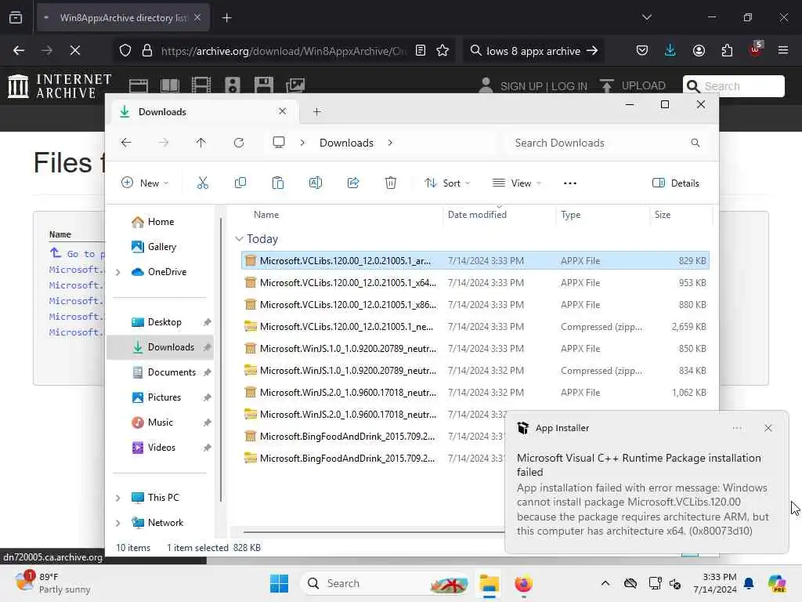The image size is (802, 602).
Task: Open the Firefox hamburger application menu
Action: pos(783,50)
